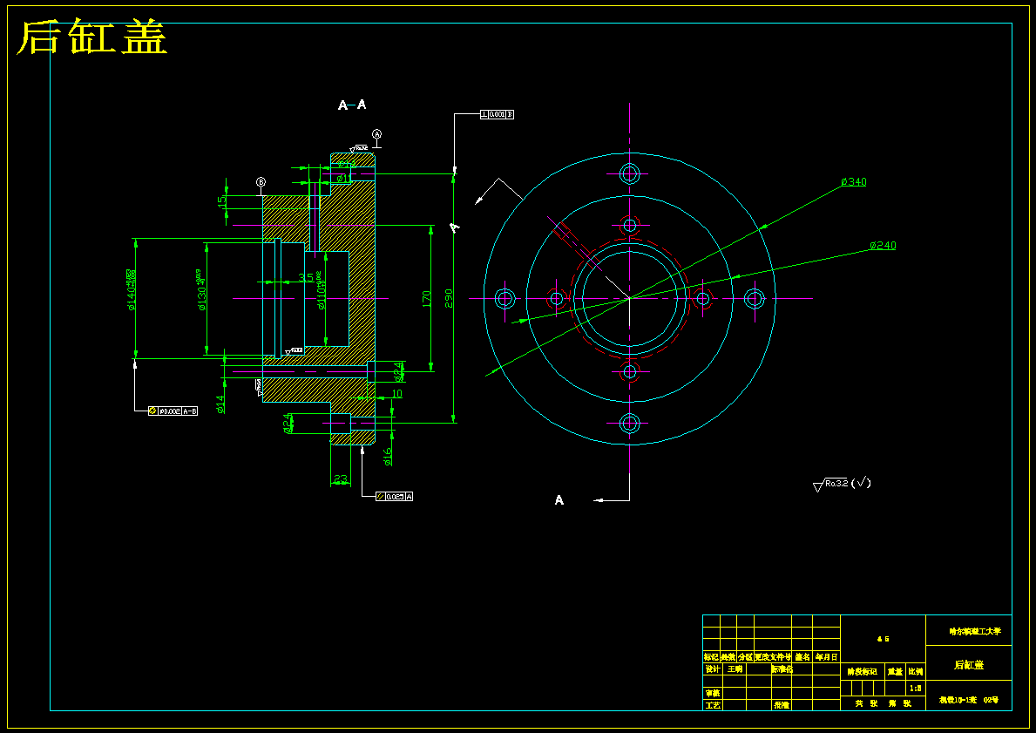1036x733 pixels.
Task: Select the 10 dimension text
Action: [x=396, y=394]
